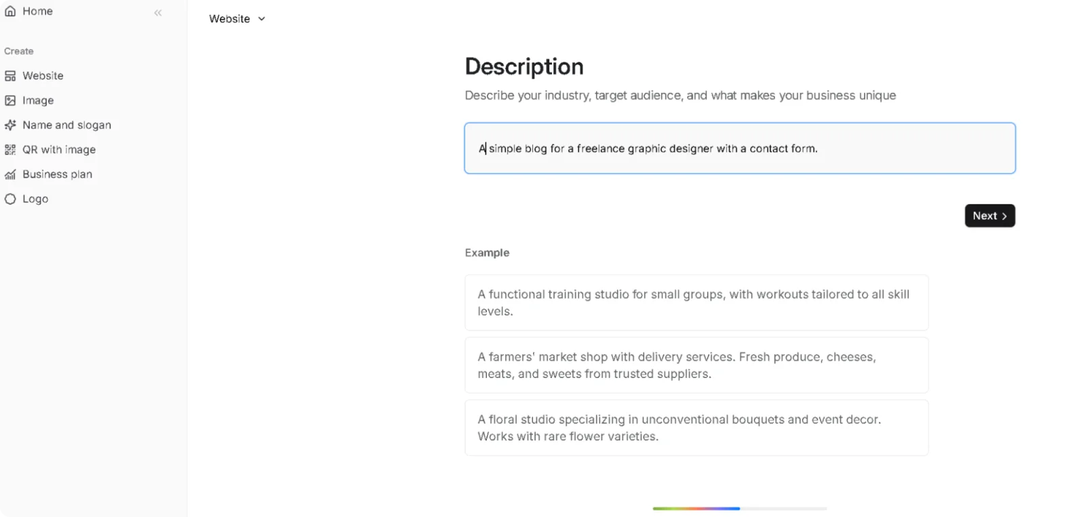Select the Home icon in the sidebar
The width and height of the screenshot is (1085, 517).
pos(9,11)
